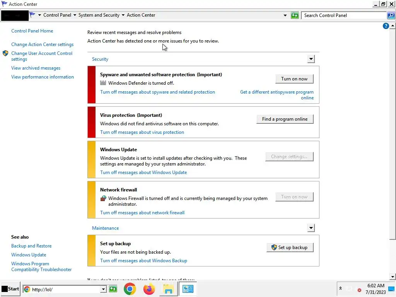Screen dimensions: 396x297
Task: Turn off messages about spyware and related protection
Action: 158,92
